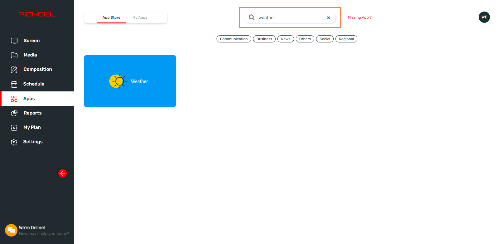
Task: Open the Media folder icon
Action: [x=14, y=55]
